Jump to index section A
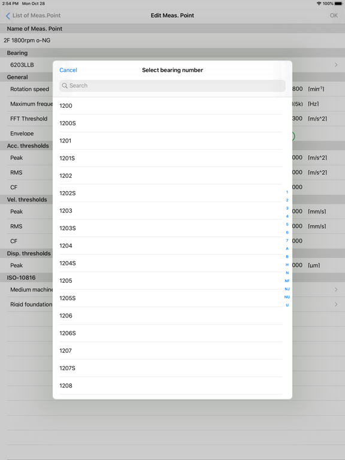345x460 pixels. pos(287,249)
